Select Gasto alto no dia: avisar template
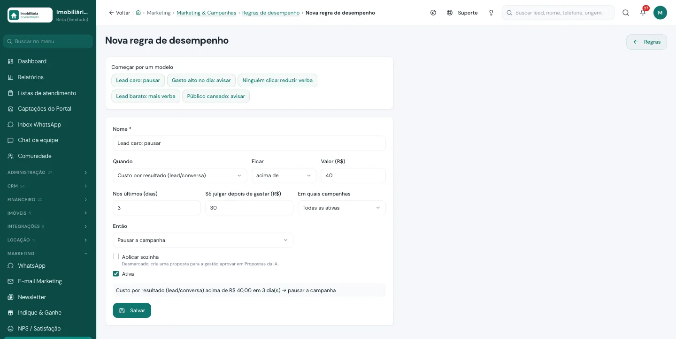Viewport: 676px width, 339px height. pyautogui.click(x=201, y=80)
